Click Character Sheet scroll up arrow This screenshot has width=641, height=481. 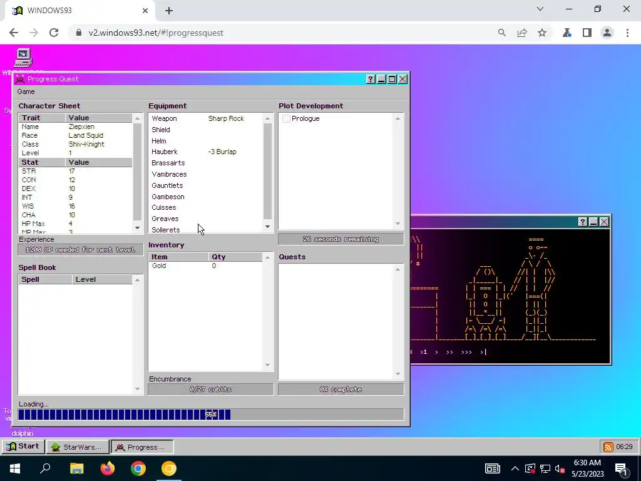[x=137, y=118]
